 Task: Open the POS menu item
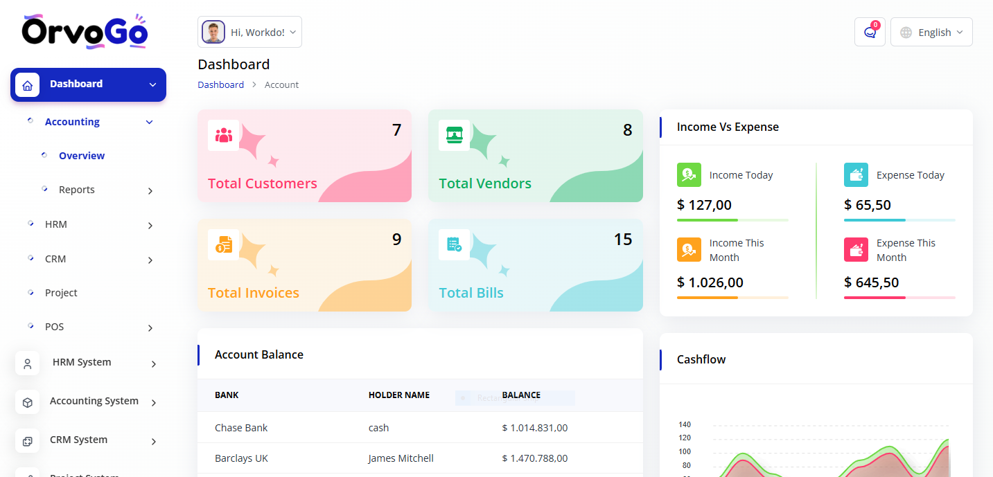[54, 326]
